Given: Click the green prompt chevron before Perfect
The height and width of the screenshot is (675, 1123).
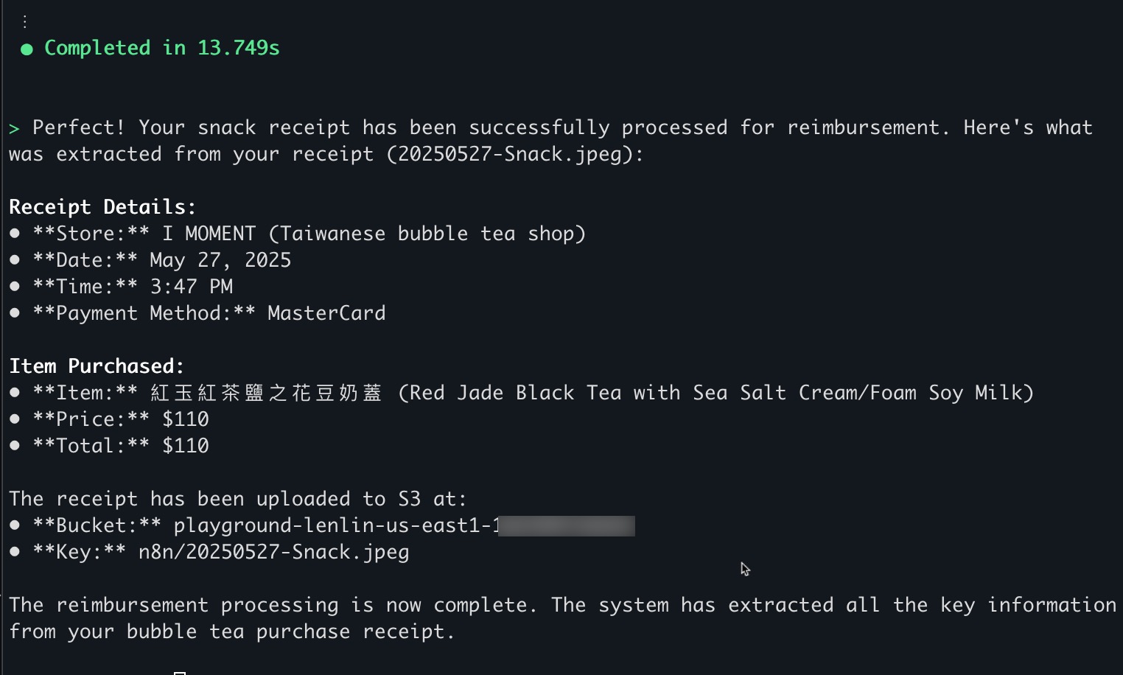Looking at the screenshot, I should [x=14, y=129].
